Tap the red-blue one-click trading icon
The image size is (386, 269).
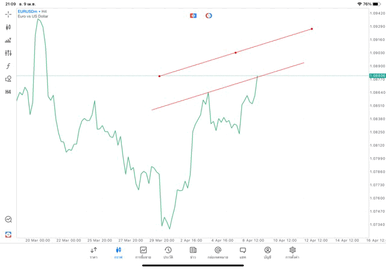point(193,15)
